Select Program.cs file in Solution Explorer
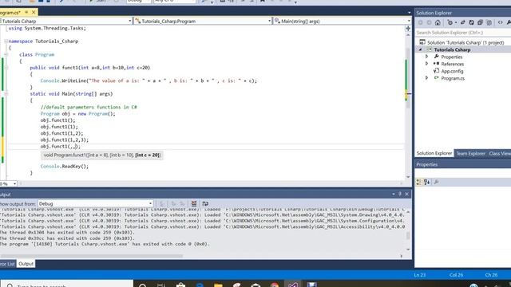This screenshot has height=287, width=511. click(453, 78)
